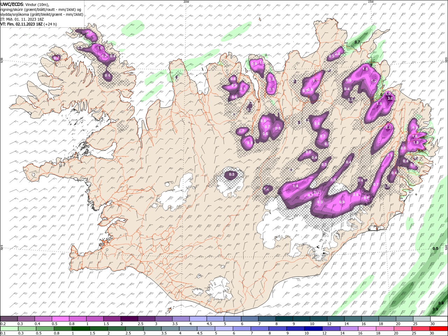Click green-row light pink swatch starting at 16
This screenshot has width=448, height=336.
pyautogui.click(x=367, y=329)
